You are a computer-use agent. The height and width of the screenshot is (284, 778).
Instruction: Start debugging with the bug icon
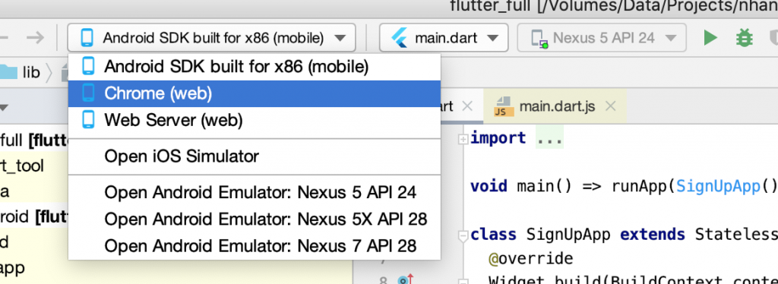(x=744, y=38)
